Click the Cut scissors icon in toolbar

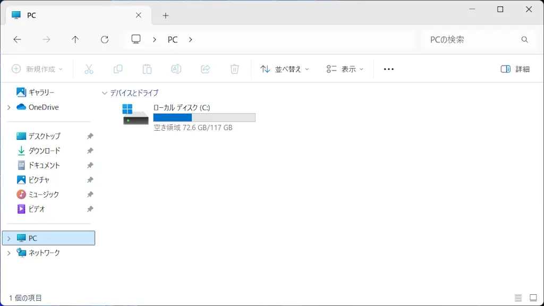coord(89,69)
